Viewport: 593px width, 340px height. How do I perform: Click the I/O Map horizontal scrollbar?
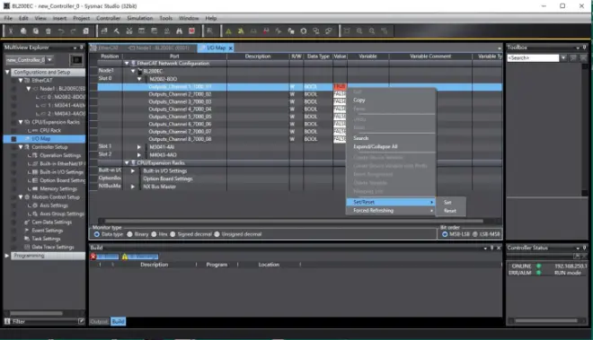[x=294, y=221]
